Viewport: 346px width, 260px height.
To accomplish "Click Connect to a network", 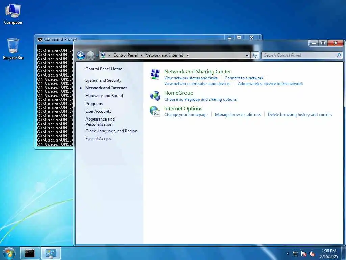I will pos(244,78).
